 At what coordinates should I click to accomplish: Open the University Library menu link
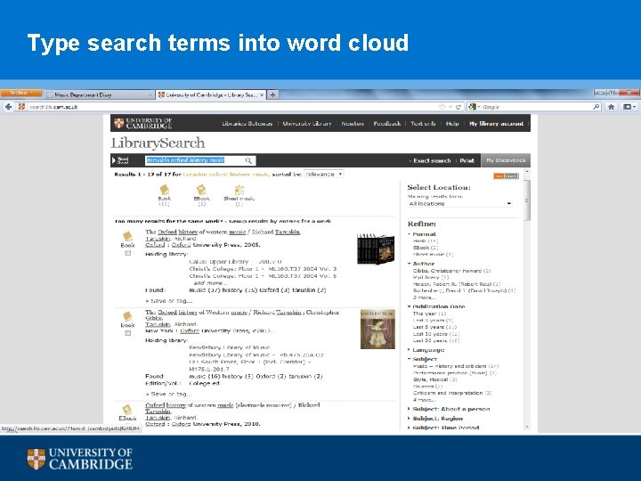pos(307,124)
